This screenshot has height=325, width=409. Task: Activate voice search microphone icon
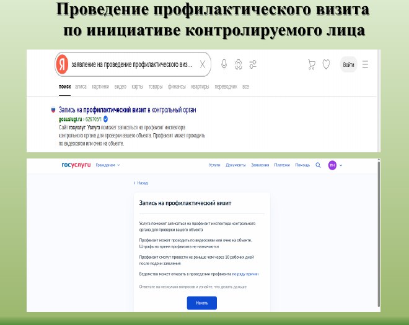[x=223, y=64]
